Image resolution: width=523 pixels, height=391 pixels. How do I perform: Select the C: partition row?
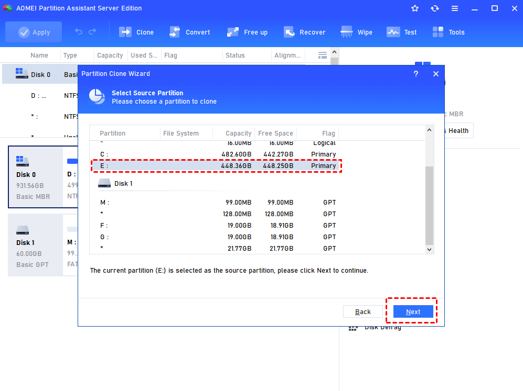pos(216,154)
